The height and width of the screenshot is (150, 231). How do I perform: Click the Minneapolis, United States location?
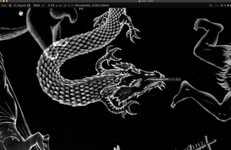[x=92, y=5]
